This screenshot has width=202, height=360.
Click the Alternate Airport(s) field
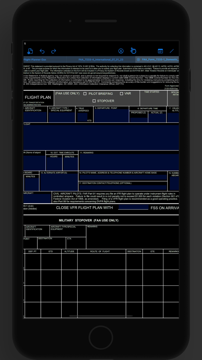pos(59,182)
